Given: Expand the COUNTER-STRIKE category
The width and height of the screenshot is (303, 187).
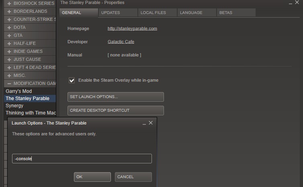Looking at the screenshot, I should coord(9,20).
